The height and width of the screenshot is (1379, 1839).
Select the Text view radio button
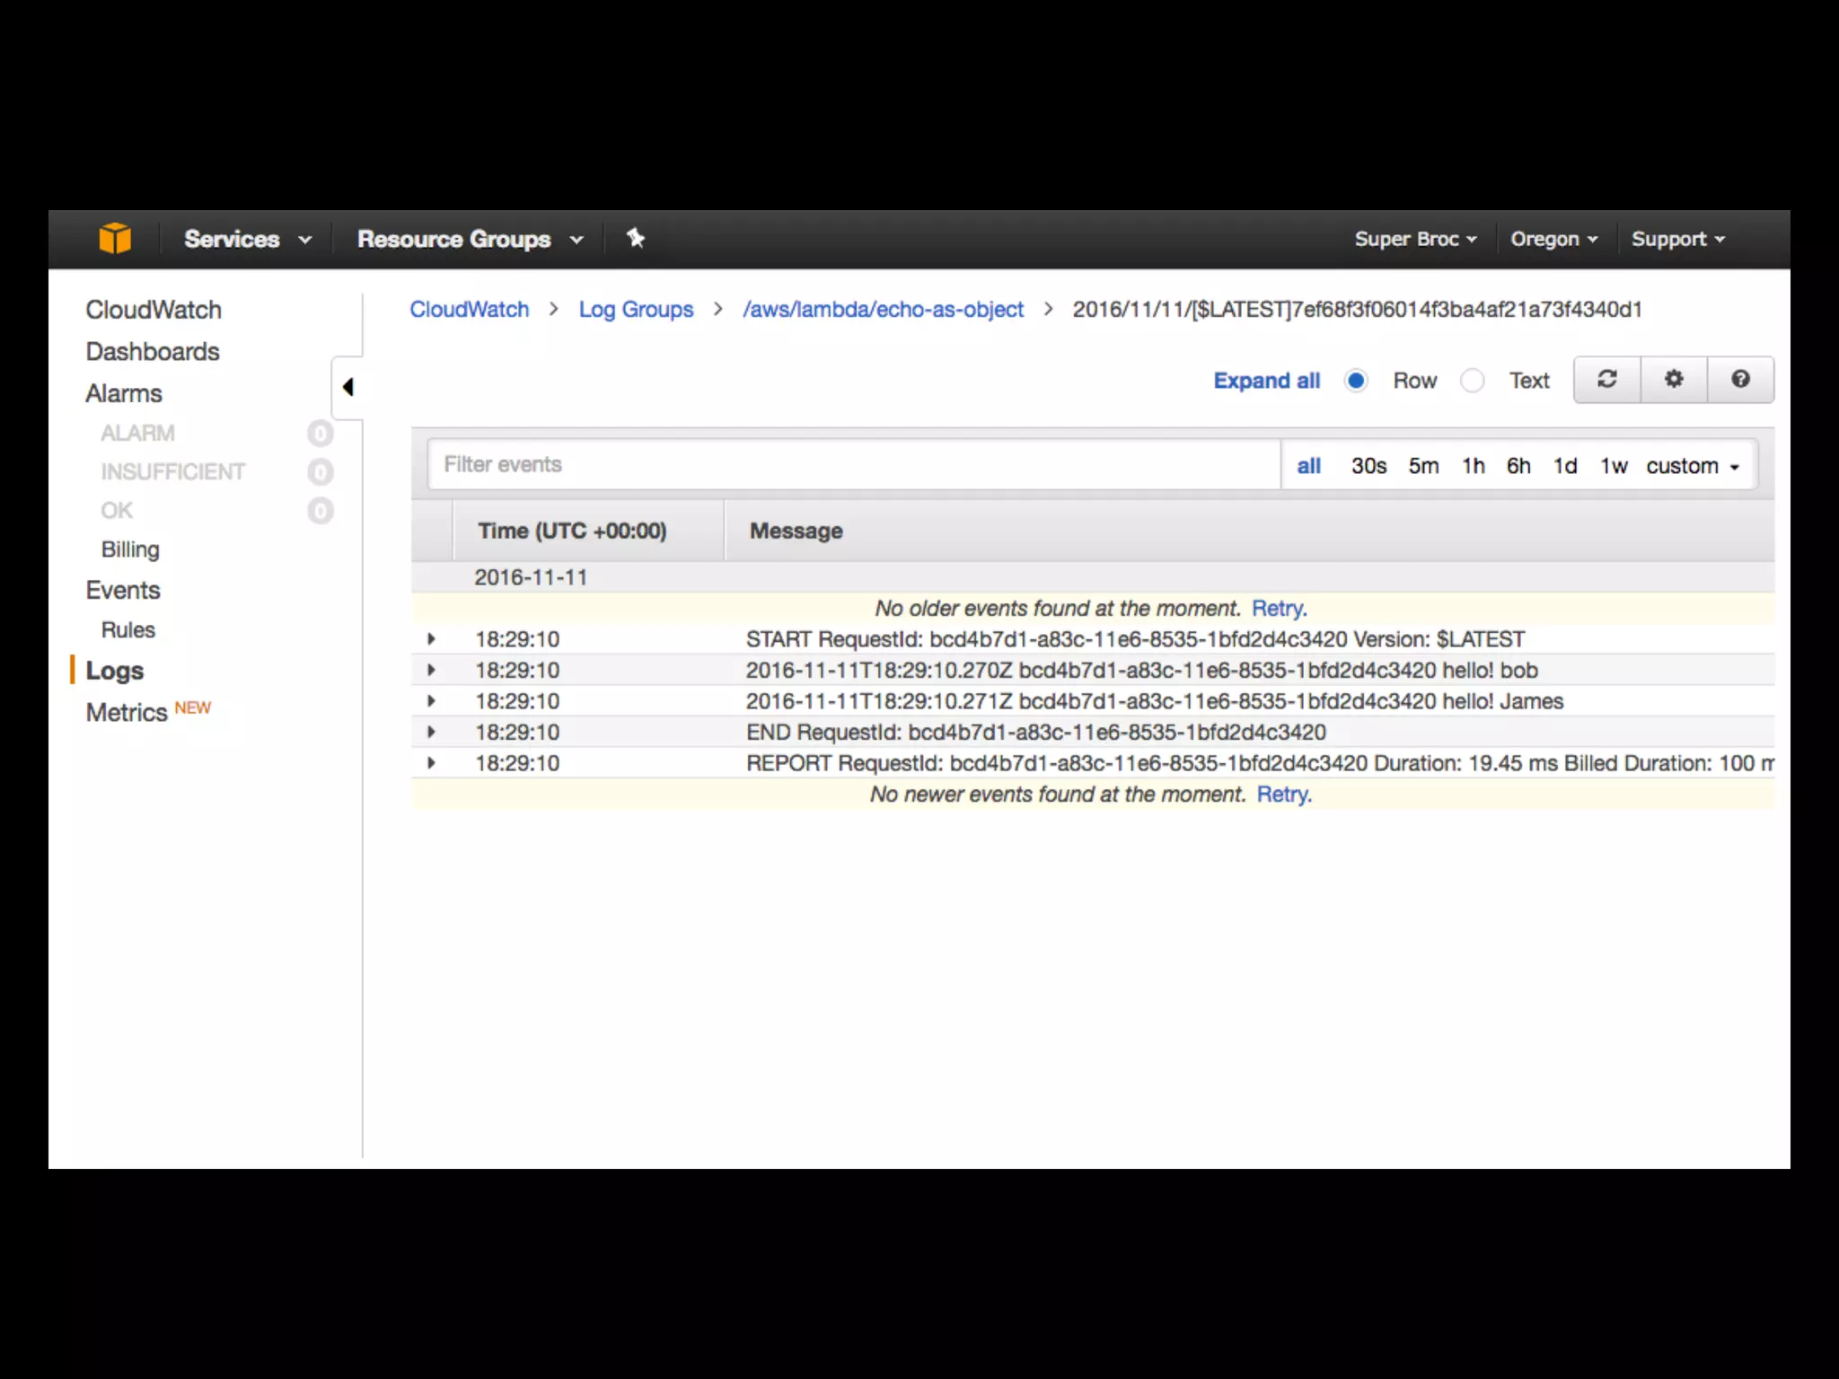(1472, 381)
